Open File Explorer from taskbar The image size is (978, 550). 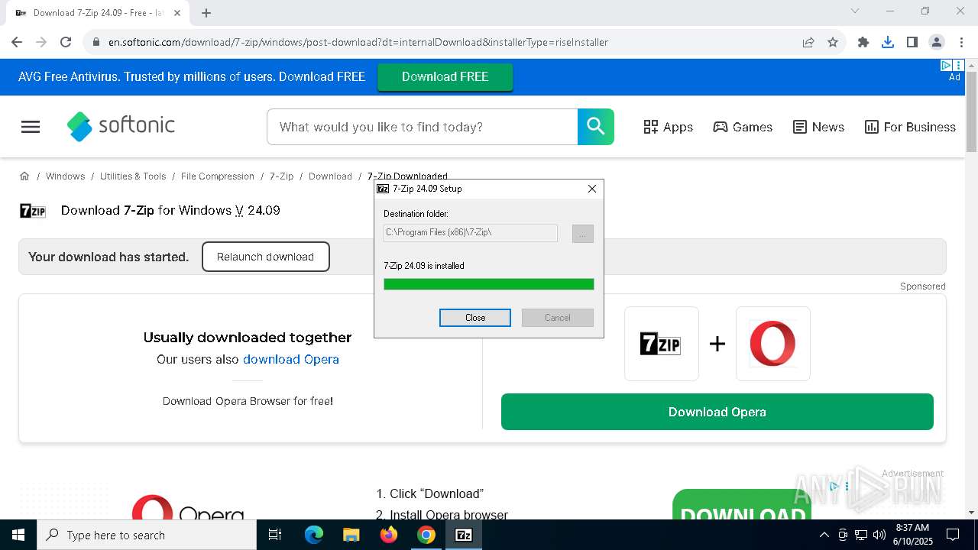pos(351,535)
